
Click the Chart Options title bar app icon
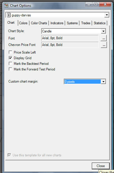point(6,5)
